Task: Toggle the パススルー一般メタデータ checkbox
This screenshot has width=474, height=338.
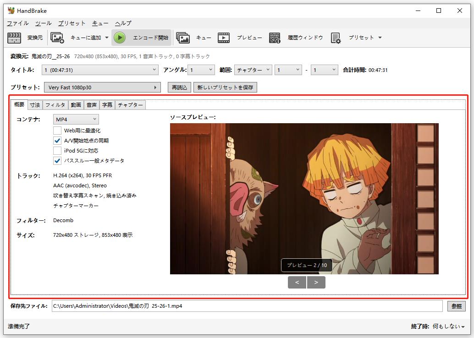Action: (57, 161)
